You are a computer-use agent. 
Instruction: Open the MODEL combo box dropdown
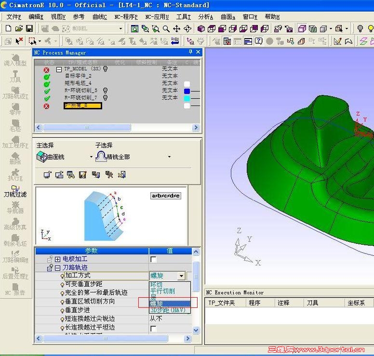(x=120, y=29)
